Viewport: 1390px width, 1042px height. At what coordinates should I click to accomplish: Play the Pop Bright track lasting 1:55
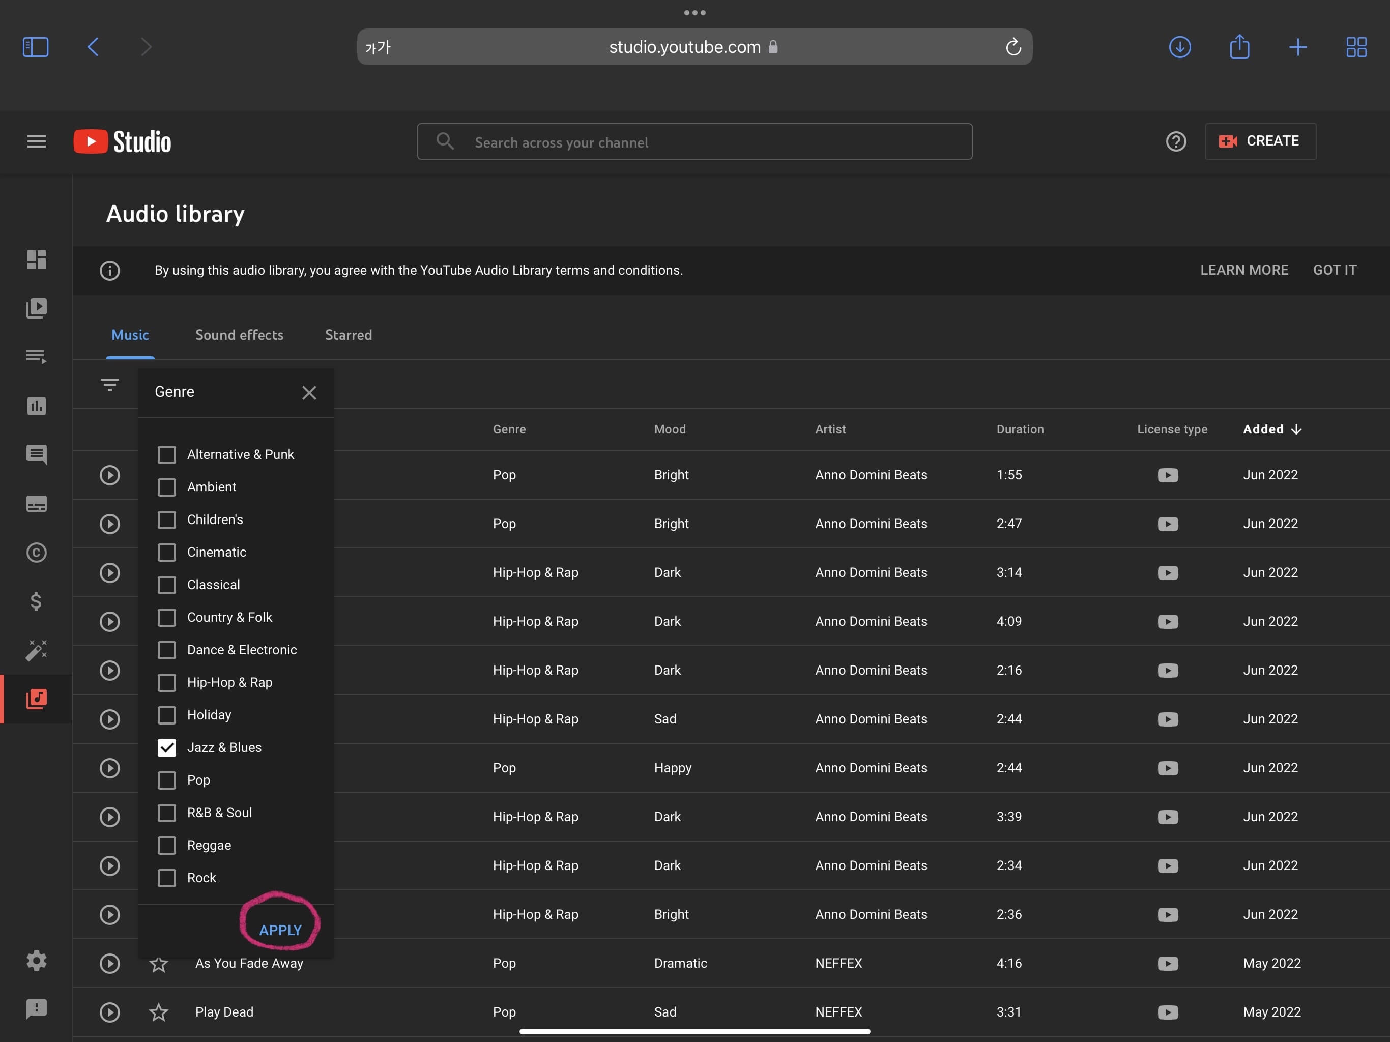pos(110,475)
